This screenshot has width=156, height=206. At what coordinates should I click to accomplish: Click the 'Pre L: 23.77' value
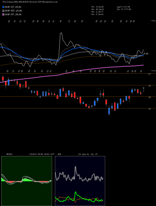coord(98,12)
